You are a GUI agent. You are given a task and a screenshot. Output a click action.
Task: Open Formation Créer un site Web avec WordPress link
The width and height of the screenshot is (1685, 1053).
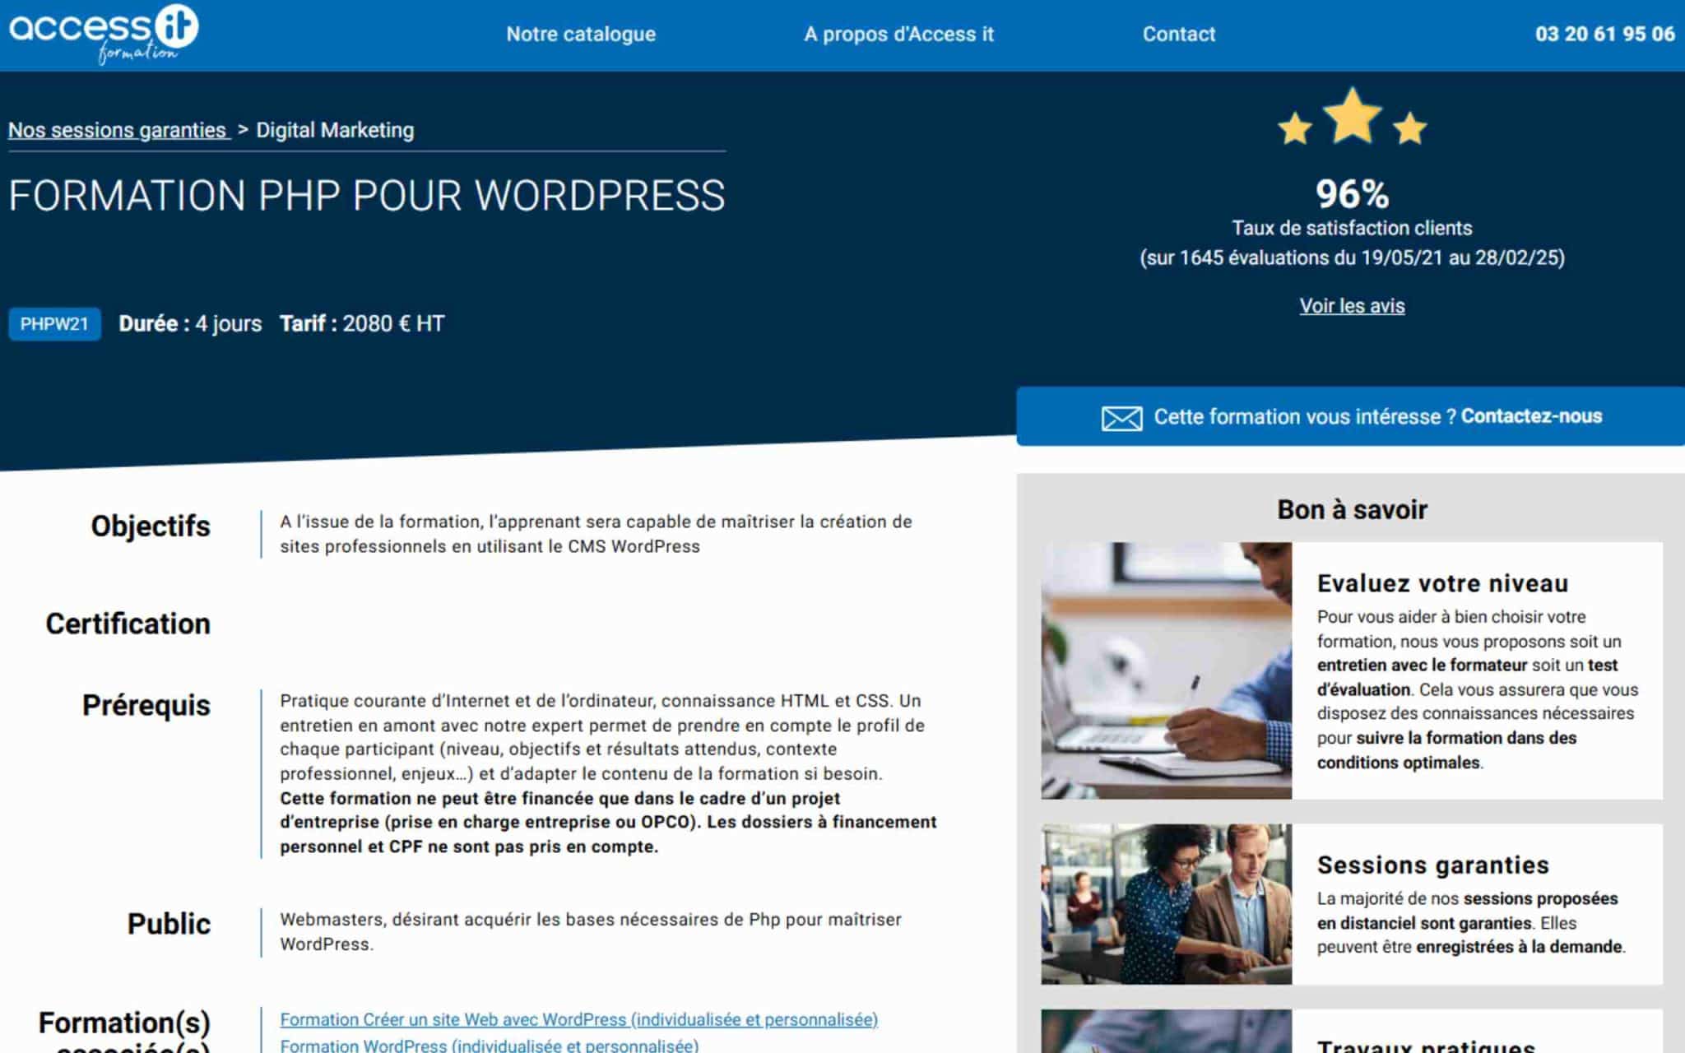578,1019
